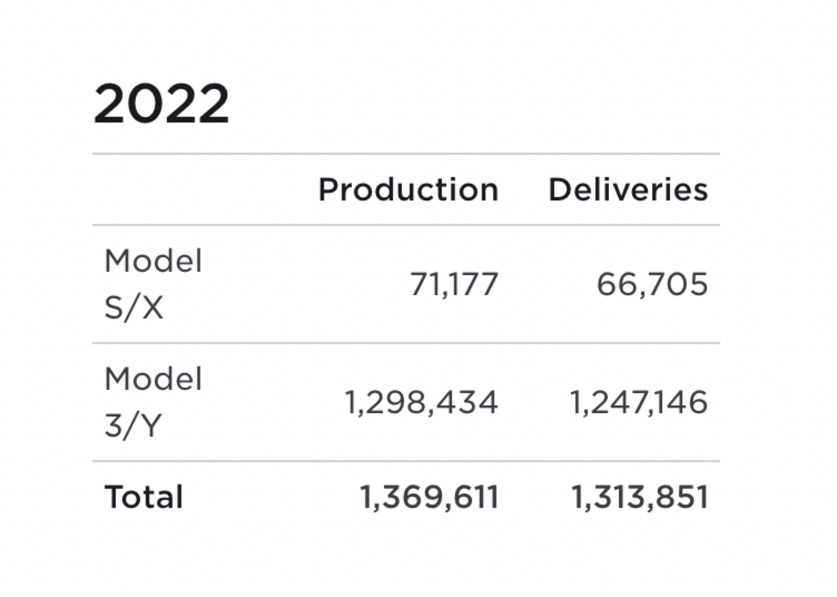
Task: Select Model S/X deliveries value 66,705
Action: click(652, 284)
